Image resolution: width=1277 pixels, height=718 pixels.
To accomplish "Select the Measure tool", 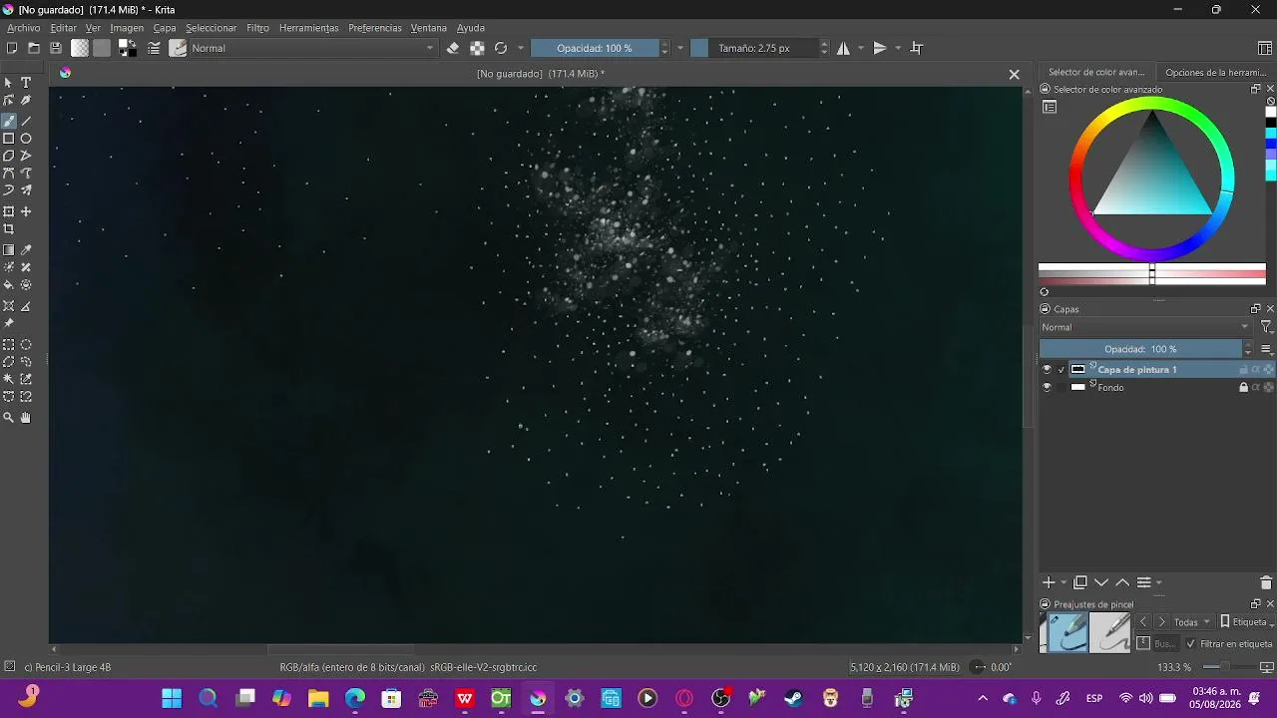I will click(26, 306).
